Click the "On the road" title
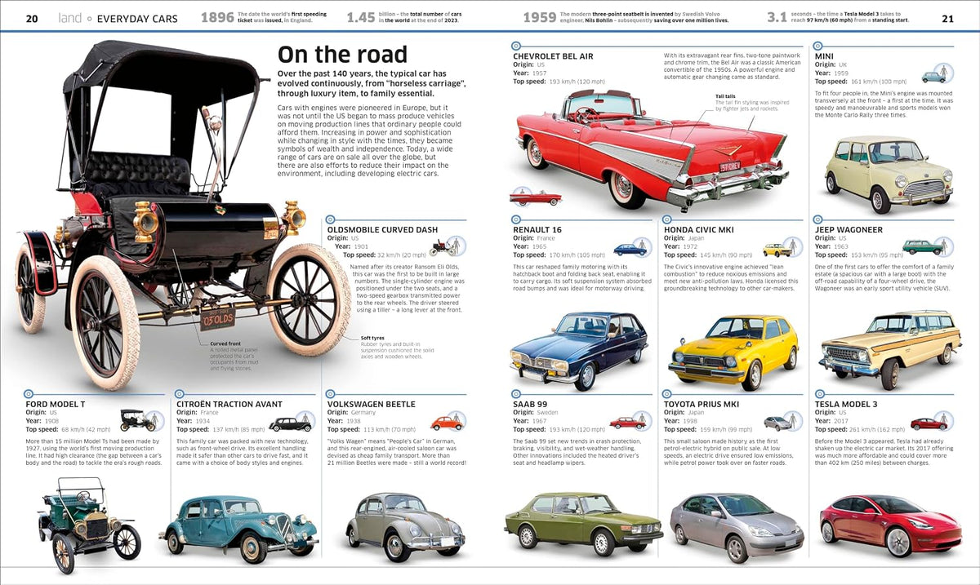 (342, 55)
